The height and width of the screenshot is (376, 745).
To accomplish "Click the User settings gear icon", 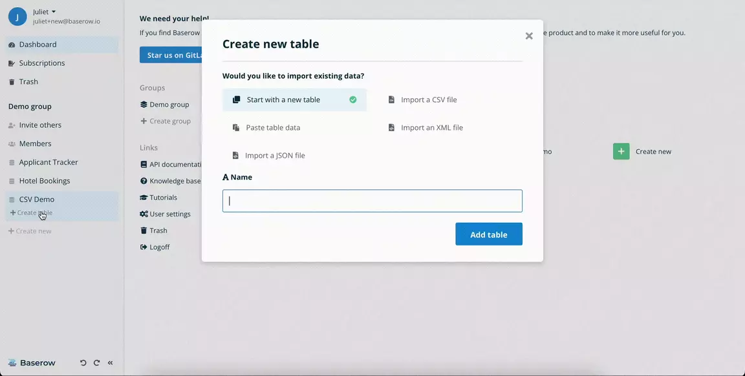I will point(144,214).
